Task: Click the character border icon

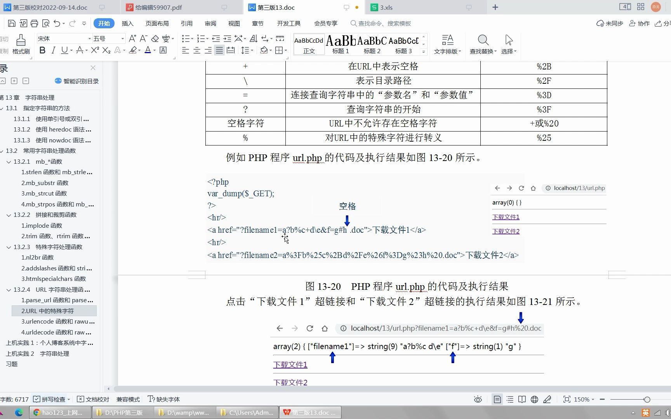Action: [163, 50]
